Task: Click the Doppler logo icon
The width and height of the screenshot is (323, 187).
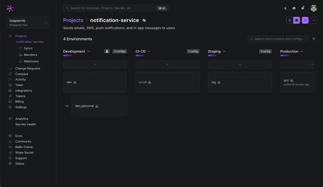Action: click(x=10, y=8)
